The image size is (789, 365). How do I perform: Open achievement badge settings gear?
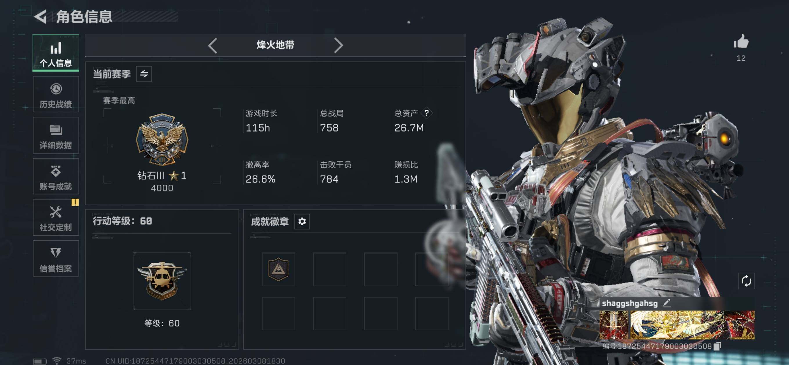302,221
